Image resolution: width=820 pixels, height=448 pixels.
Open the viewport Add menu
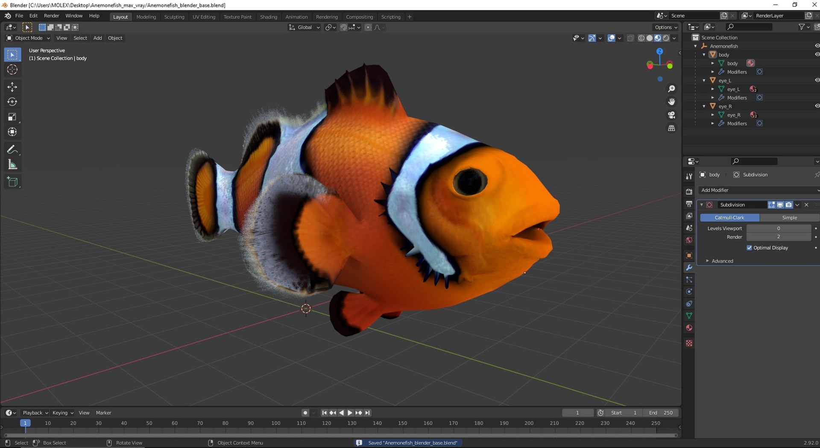(97, 38)
